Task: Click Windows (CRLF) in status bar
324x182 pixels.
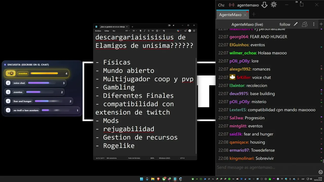Action: click(165, 158)
